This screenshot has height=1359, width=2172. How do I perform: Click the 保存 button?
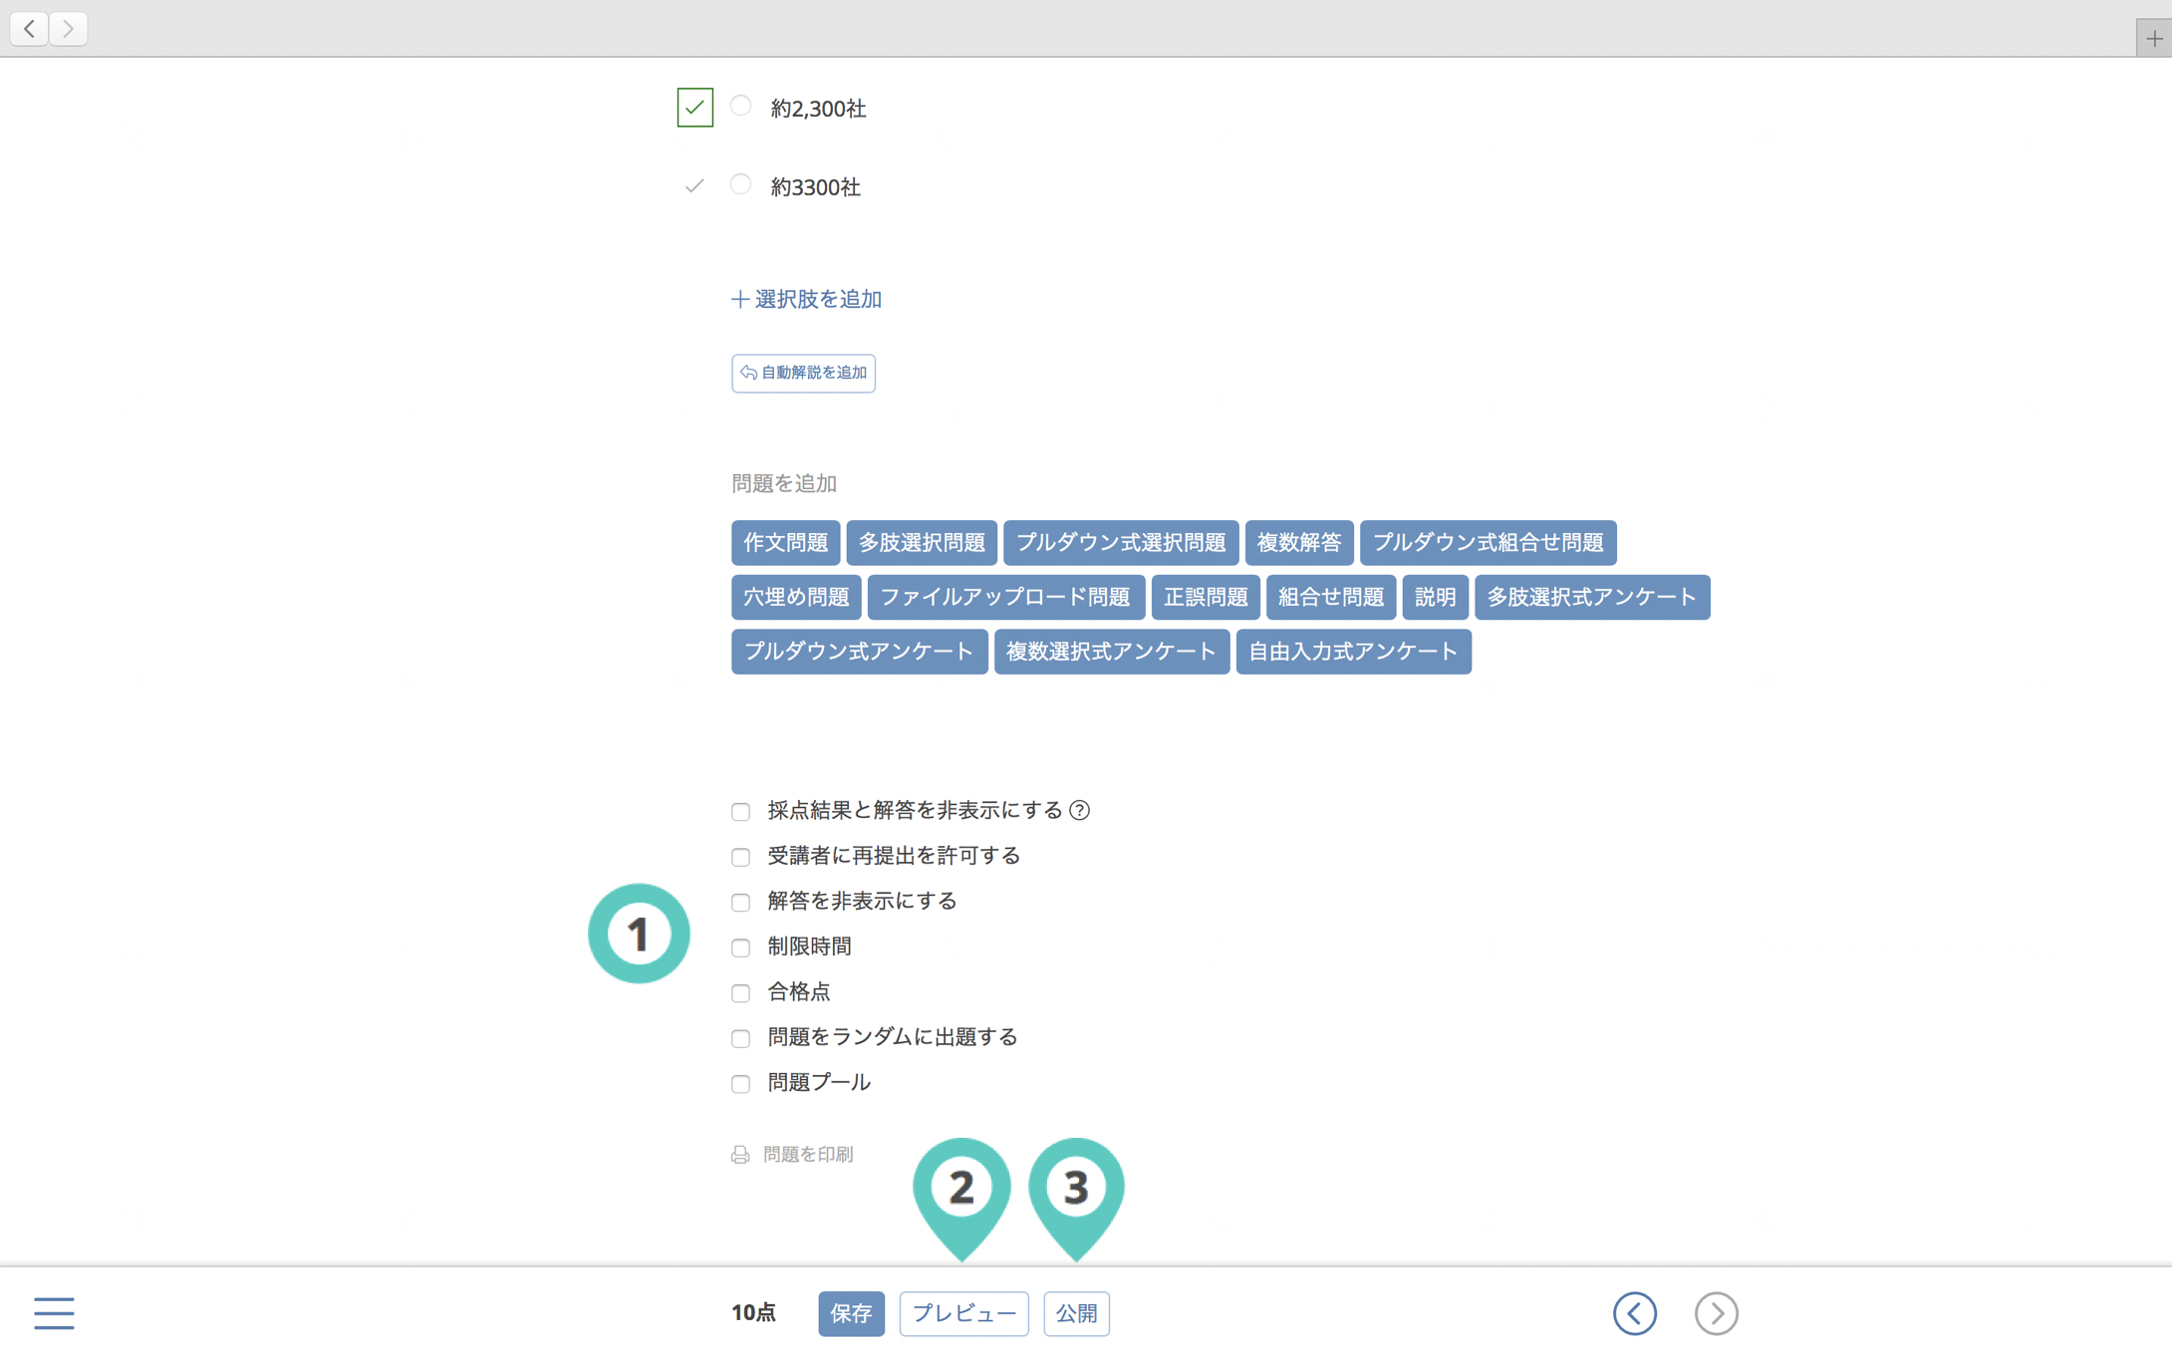click(x=851, y=1313)
